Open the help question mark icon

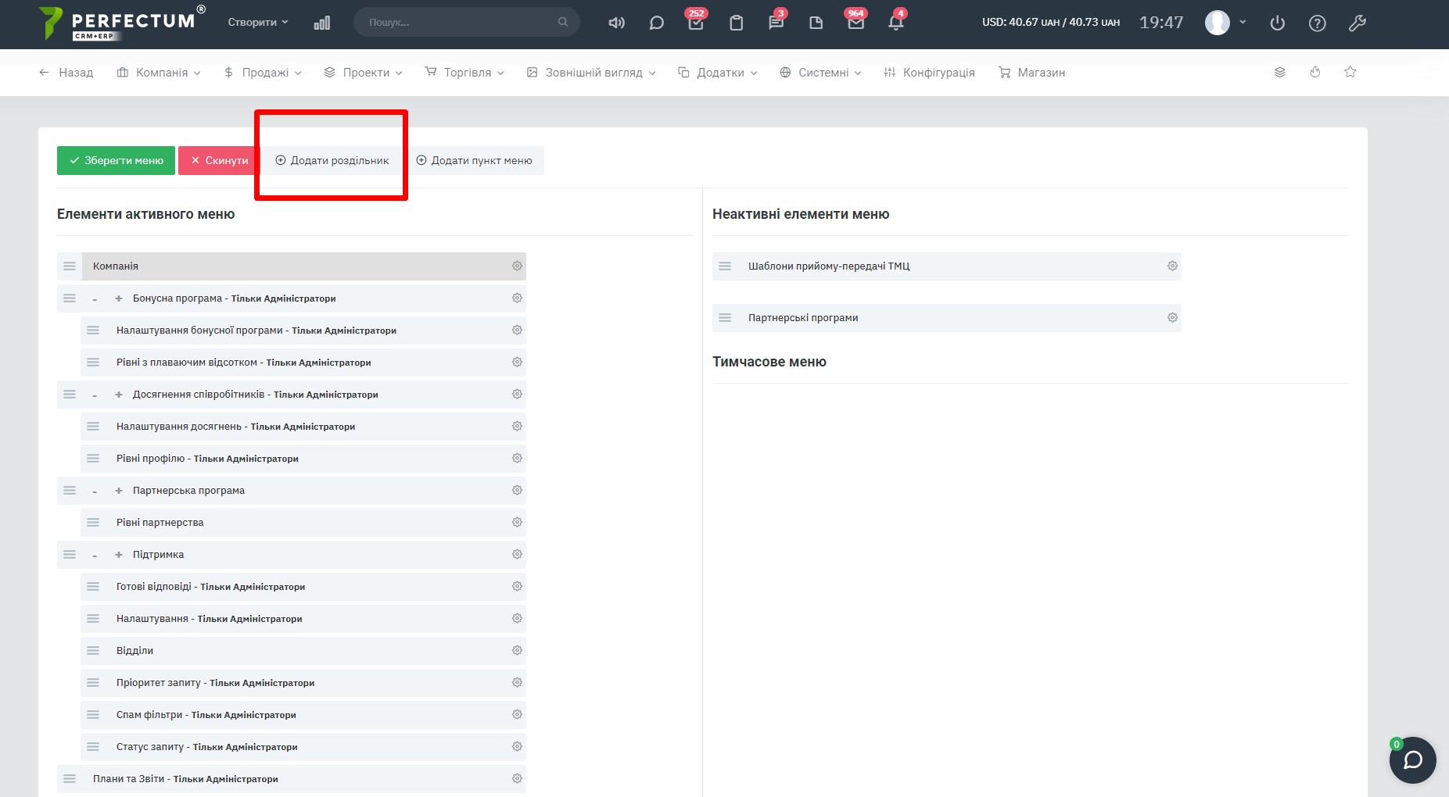[x=1317, y=23]
